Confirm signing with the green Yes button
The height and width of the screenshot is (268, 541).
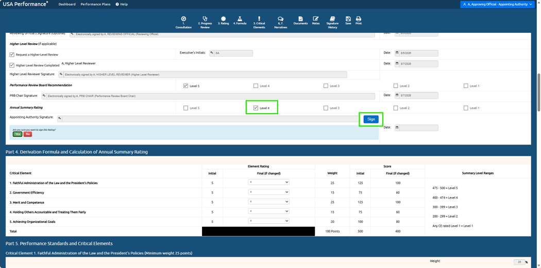18,134
